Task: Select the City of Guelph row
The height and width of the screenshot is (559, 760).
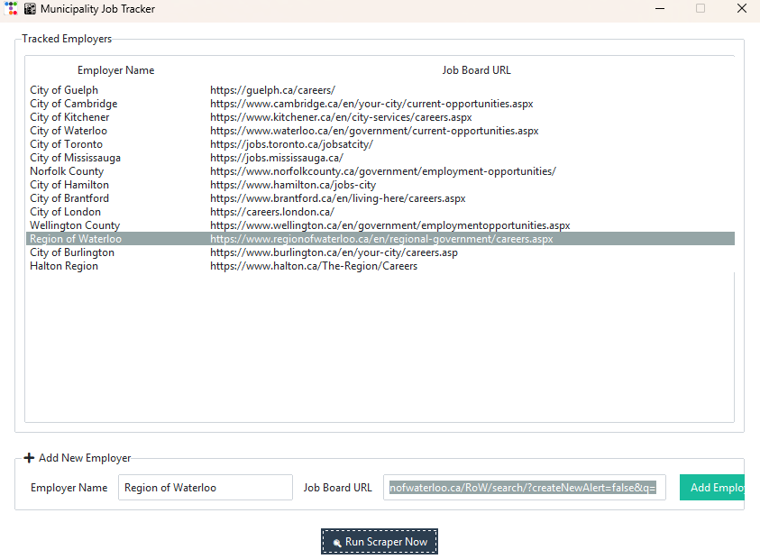Action: (x=380, y=90)
